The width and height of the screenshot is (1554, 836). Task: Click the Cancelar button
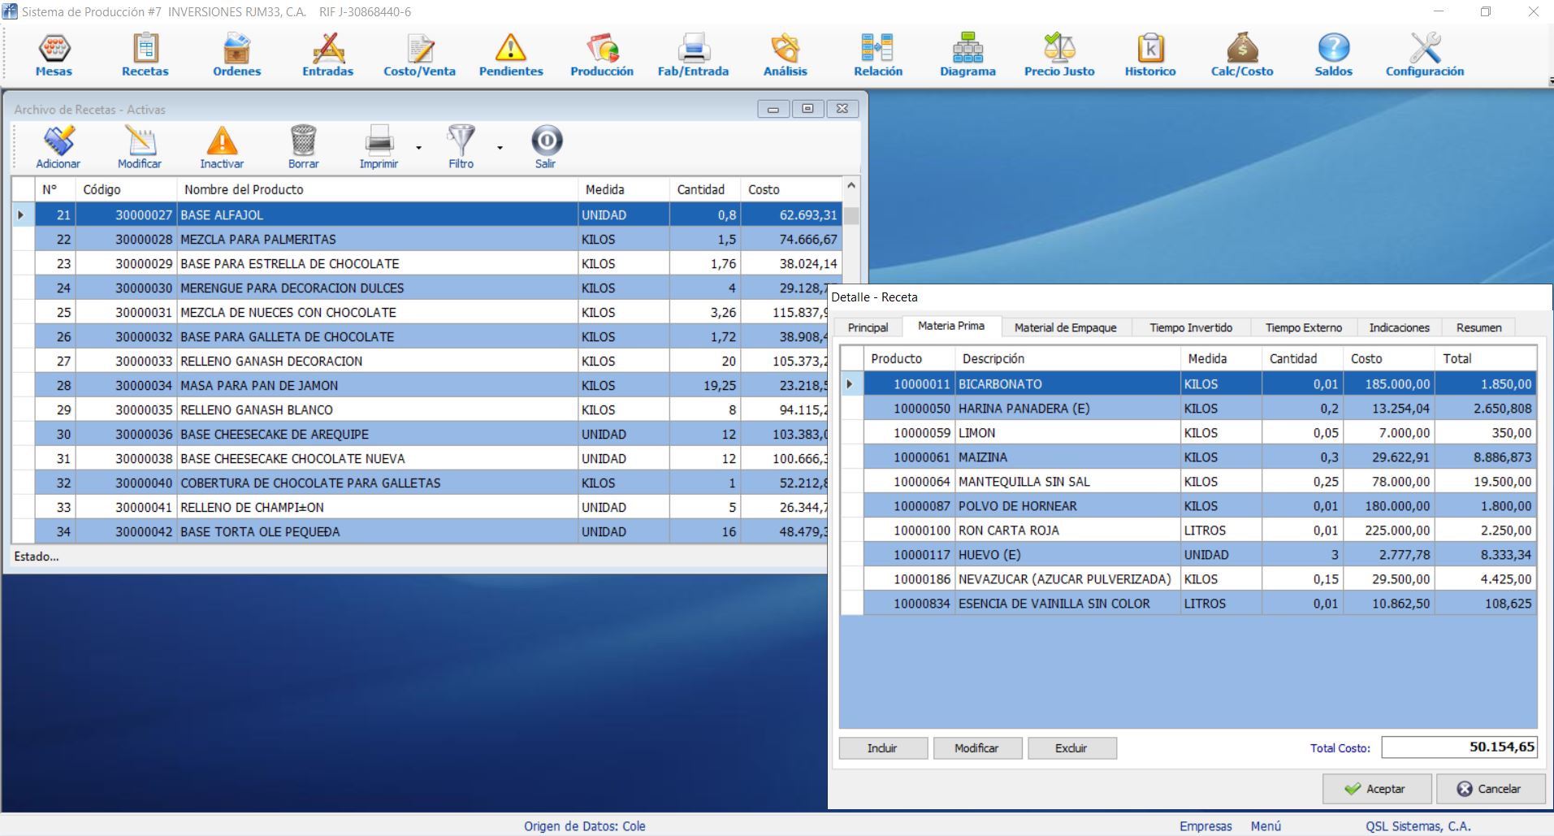(x=1490, y=789)
